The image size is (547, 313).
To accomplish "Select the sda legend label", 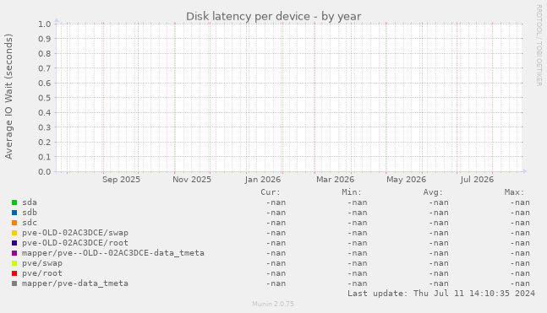I will [30, 202].
